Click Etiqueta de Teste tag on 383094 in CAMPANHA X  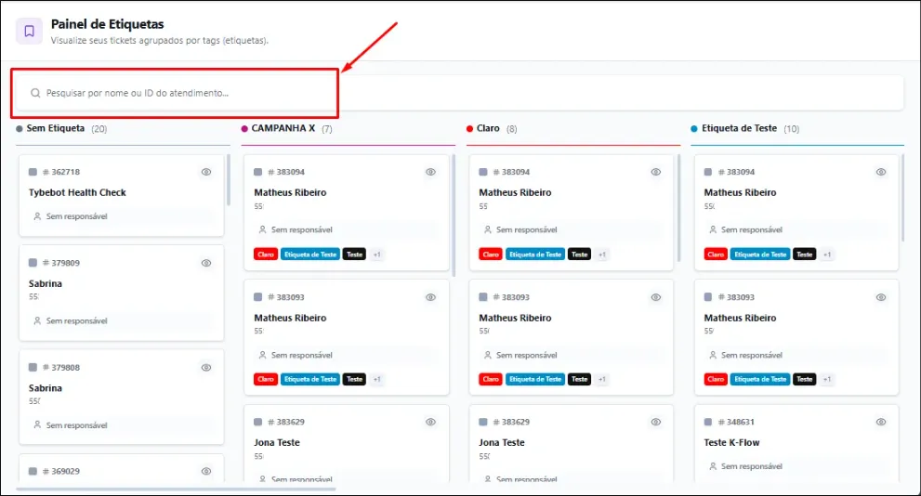(x=310, y=255)
